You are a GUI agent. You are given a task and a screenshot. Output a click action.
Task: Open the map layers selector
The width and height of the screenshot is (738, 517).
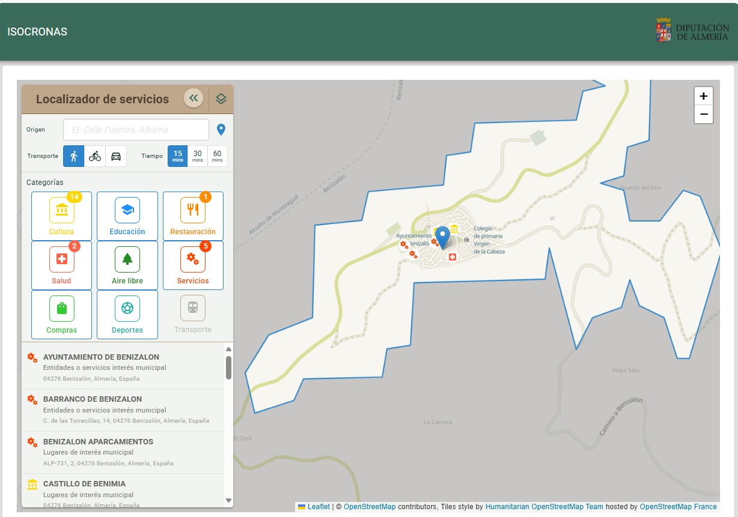tap(221, 99)
